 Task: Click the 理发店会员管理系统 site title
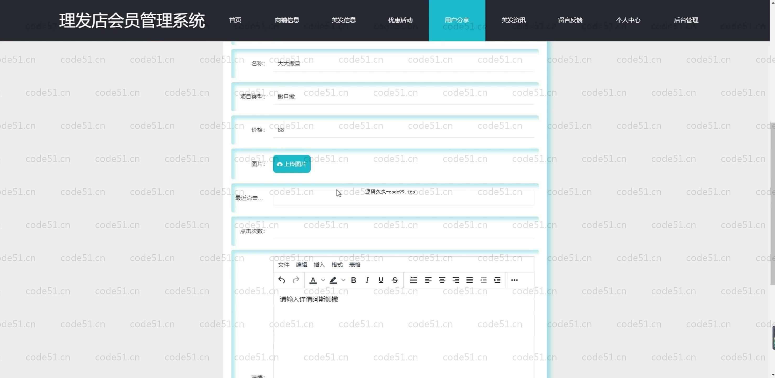tap(132, 20)
